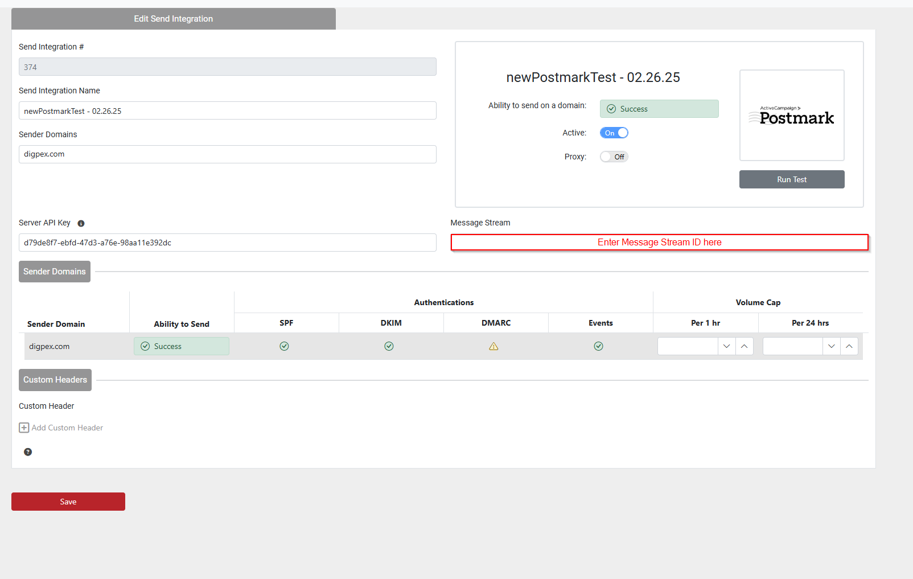
Task: Decrease the Per 1 hr volume cap
Action: [726, 346]
